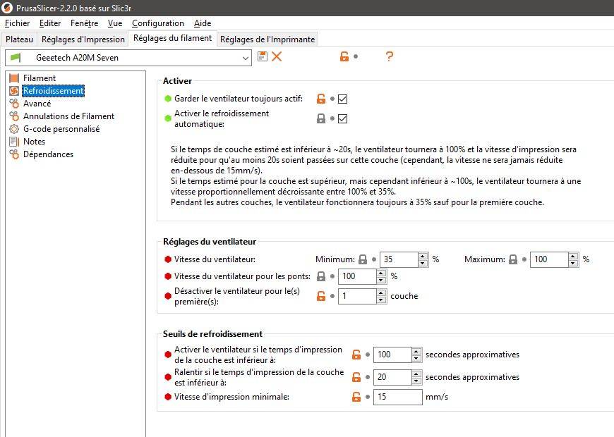Click reset dot for Minimum fan speed
614x437 pixels.
374,259
